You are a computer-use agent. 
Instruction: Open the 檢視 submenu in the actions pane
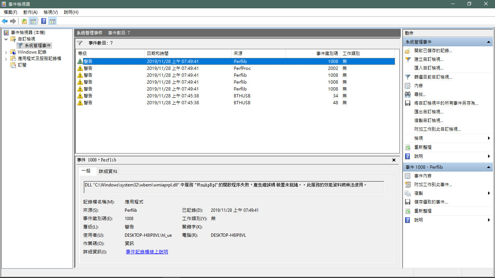448,138
